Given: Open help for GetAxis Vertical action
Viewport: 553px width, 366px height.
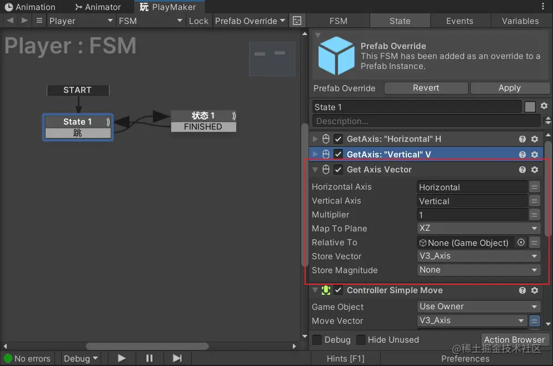Looking at the screenshot, I should pyautogui.click(x=522, y=154).
